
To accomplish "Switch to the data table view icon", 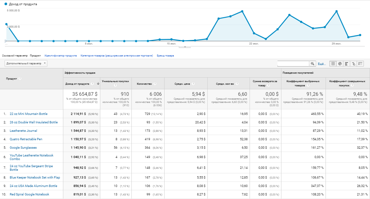I will [333, 64].
